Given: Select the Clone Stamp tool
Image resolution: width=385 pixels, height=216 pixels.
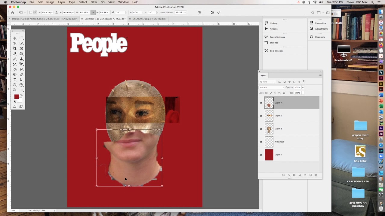Looking at the screenshot, I should click(x=21, y=59).
